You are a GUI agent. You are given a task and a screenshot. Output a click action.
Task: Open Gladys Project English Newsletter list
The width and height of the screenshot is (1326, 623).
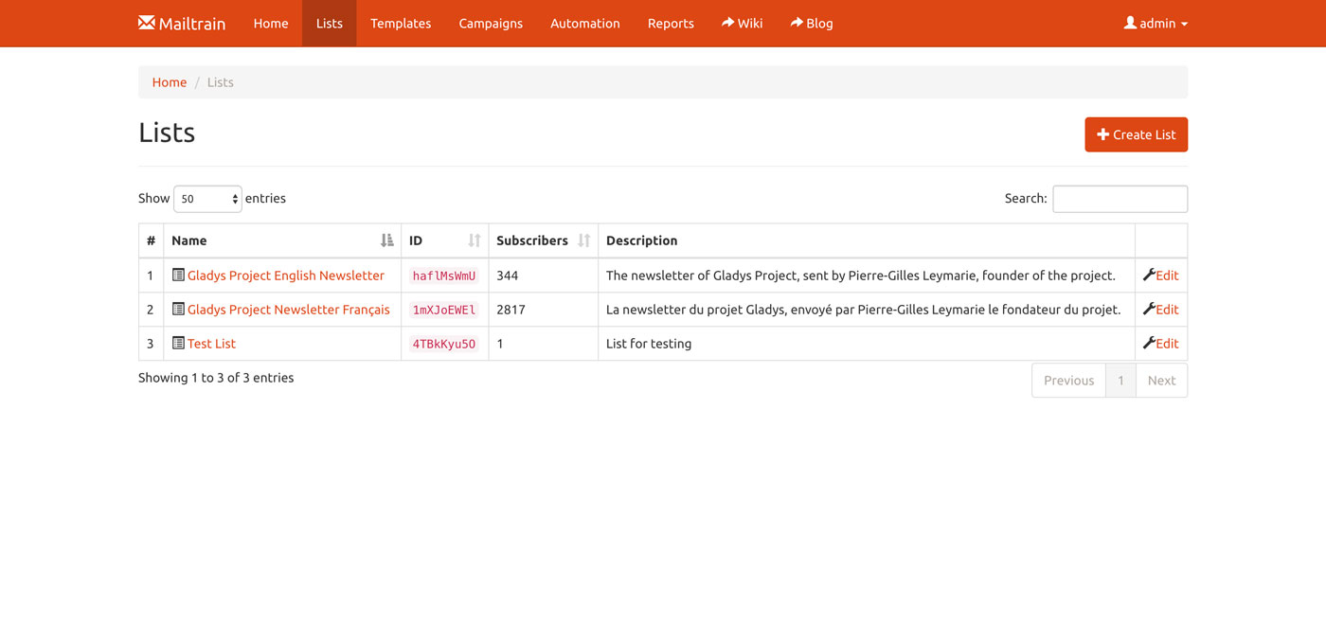[x=286, y=276]
